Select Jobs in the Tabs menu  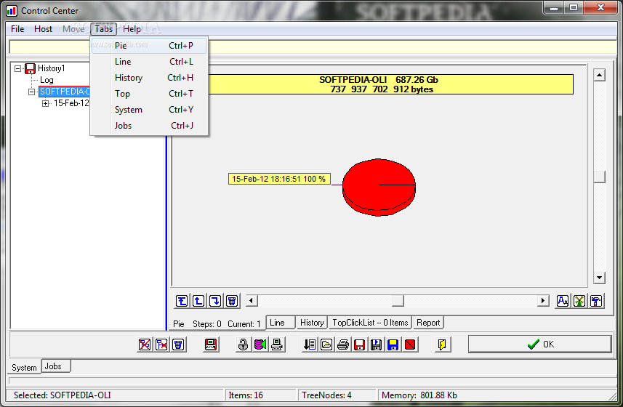149,126
